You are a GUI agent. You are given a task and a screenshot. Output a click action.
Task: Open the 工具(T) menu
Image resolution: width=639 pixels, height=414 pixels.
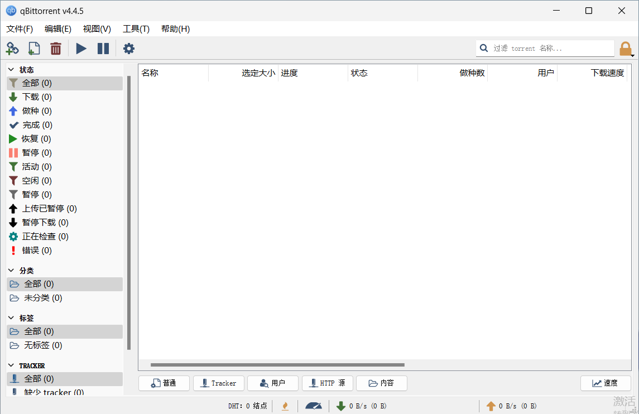[x=136, y=29]
